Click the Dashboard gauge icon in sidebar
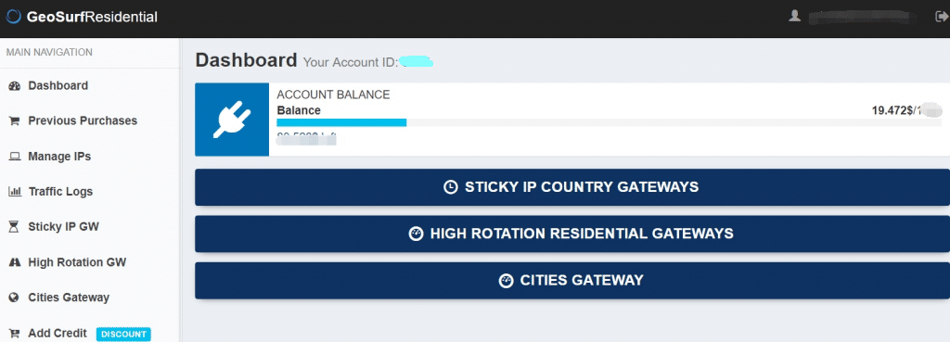 pos(15,86)
